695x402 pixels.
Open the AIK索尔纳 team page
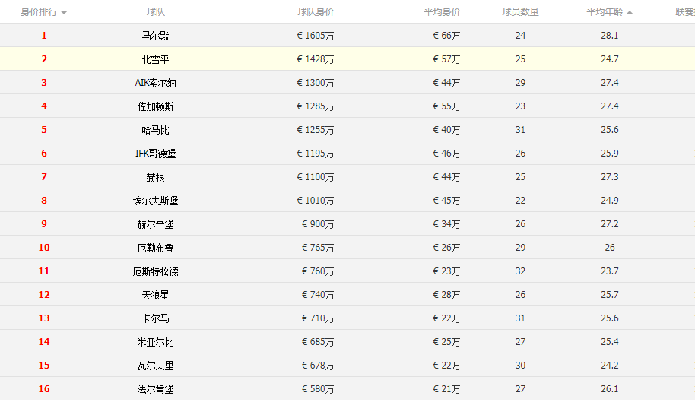pyautogui.click(x=155, y=83)
